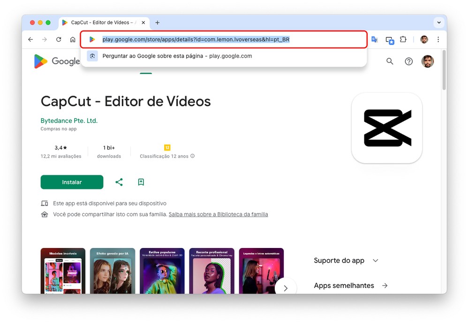Click the Classificação 12 anos label
This screenshot has width=469, height=323.
(x=164, y=156)
